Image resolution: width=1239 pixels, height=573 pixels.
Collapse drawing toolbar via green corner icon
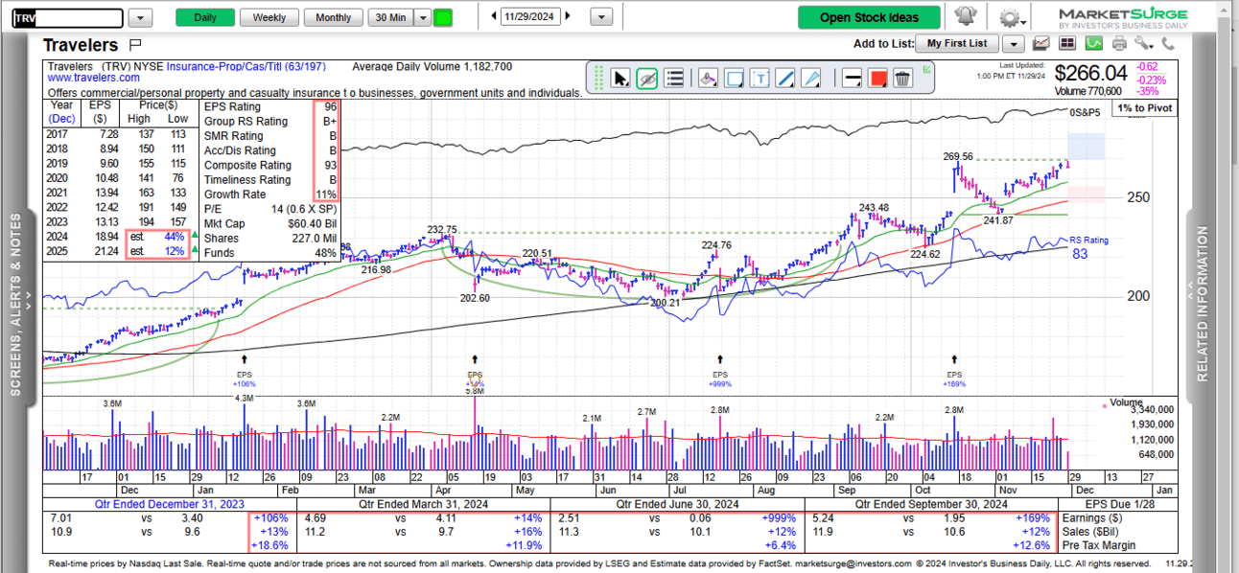coord(926,69)
